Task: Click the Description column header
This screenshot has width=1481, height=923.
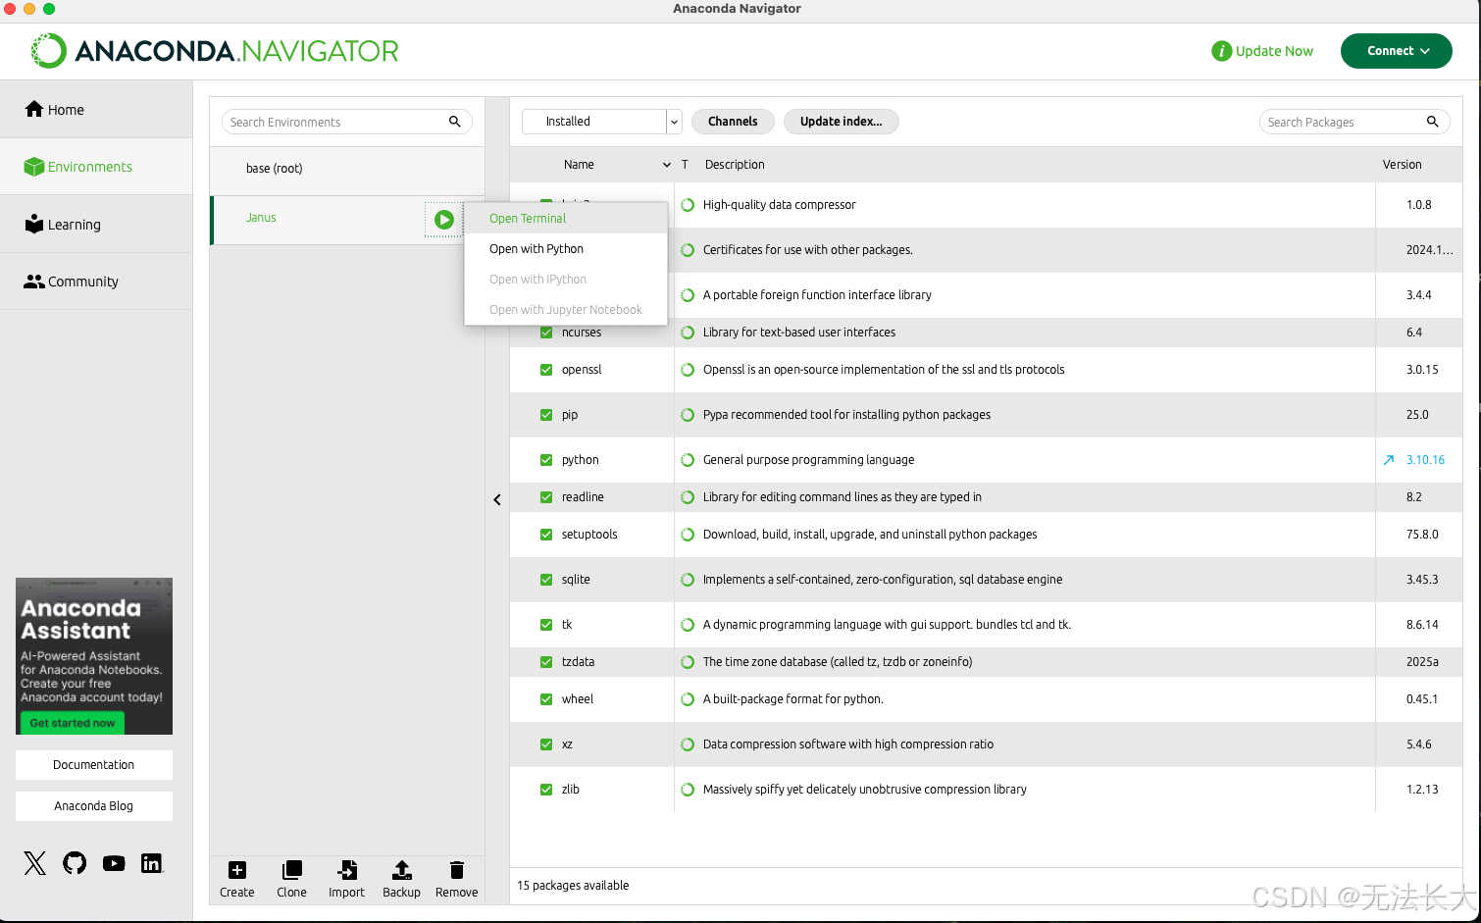Action: [734, 165]
